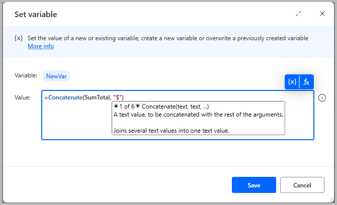337x205 pixels.
Task: Open the variable picker {x} button
Action: point(292,82)
